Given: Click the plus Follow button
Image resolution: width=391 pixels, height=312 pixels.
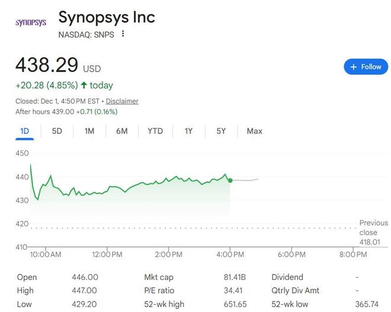Looking at the screenshot, I should [x=366, y=66].
